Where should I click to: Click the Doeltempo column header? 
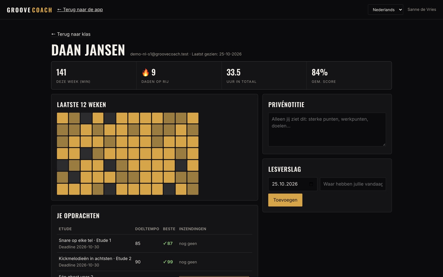click(147, 229)
